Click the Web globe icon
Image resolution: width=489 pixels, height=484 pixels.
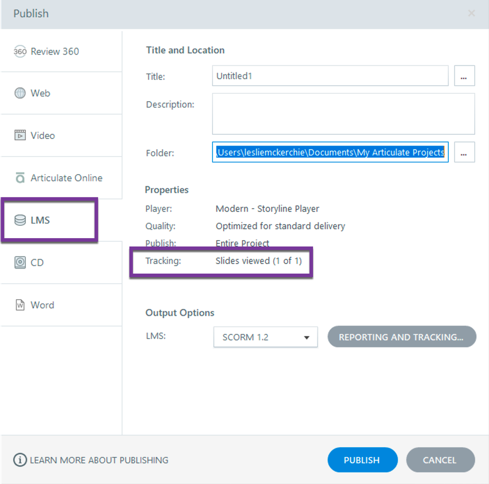click(20, 93)
